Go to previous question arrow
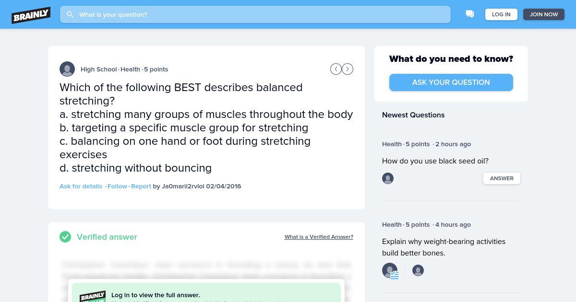 [336, 69]
